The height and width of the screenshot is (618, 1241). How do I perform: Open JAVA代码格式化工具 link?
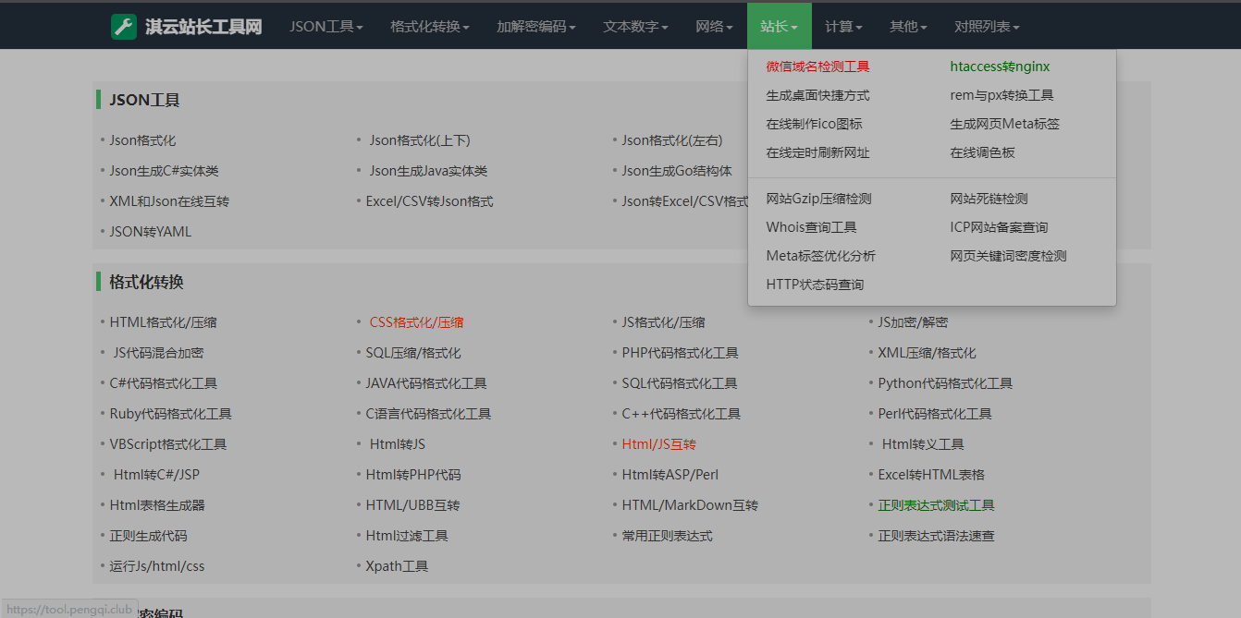point(426,383)
